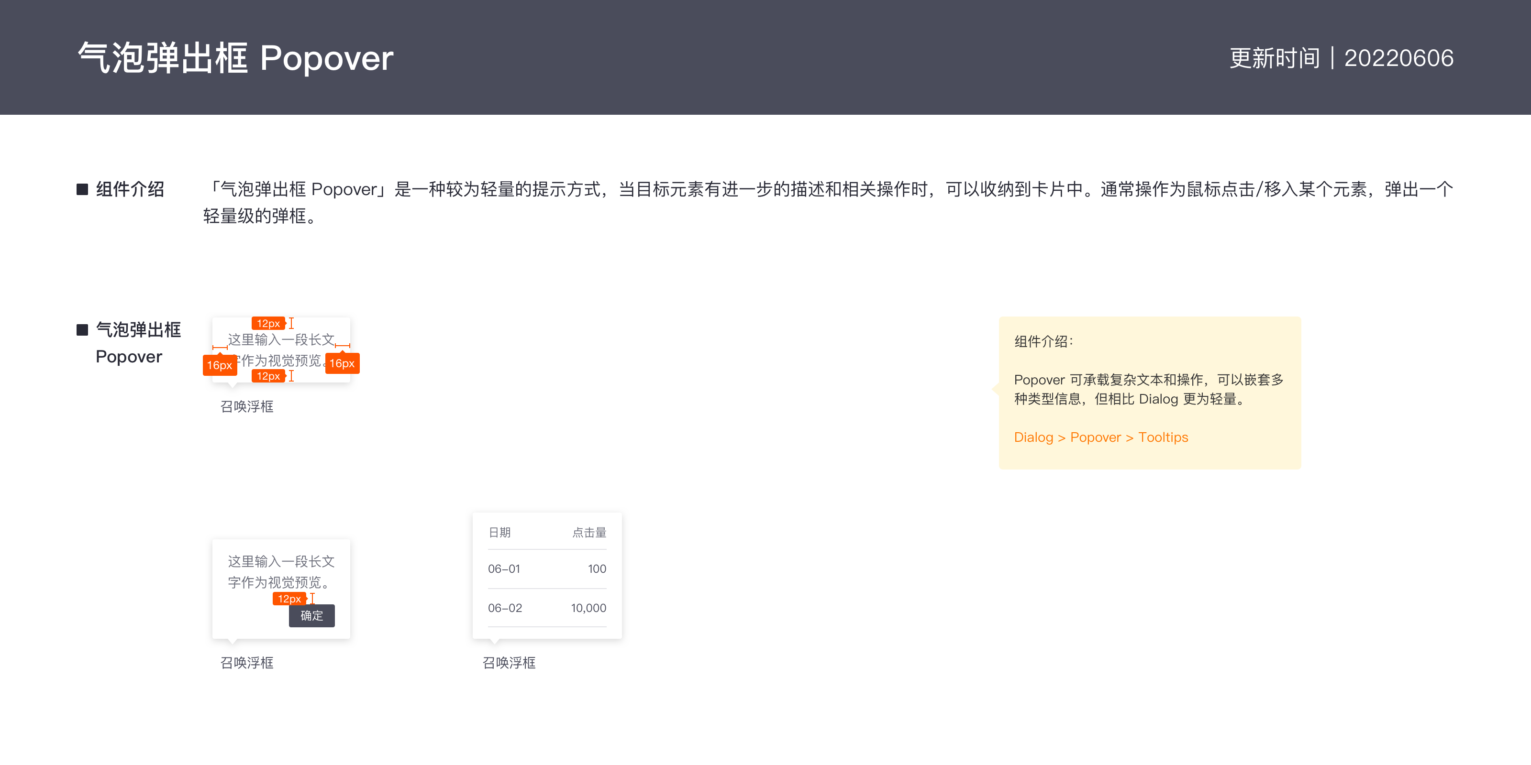1531x765 pixels.
Task: Click the 确定 button in popover
Action: 311,615
